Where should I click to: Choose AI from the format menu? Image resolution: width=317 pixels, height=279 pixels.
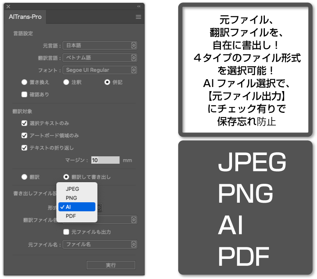[x=77, y=207]
